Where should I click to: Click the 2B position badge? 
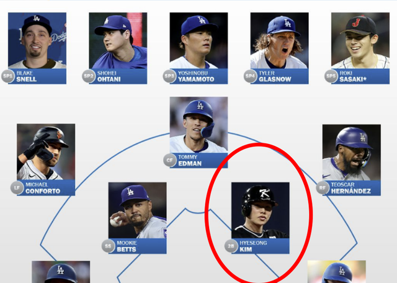(231, 246)
